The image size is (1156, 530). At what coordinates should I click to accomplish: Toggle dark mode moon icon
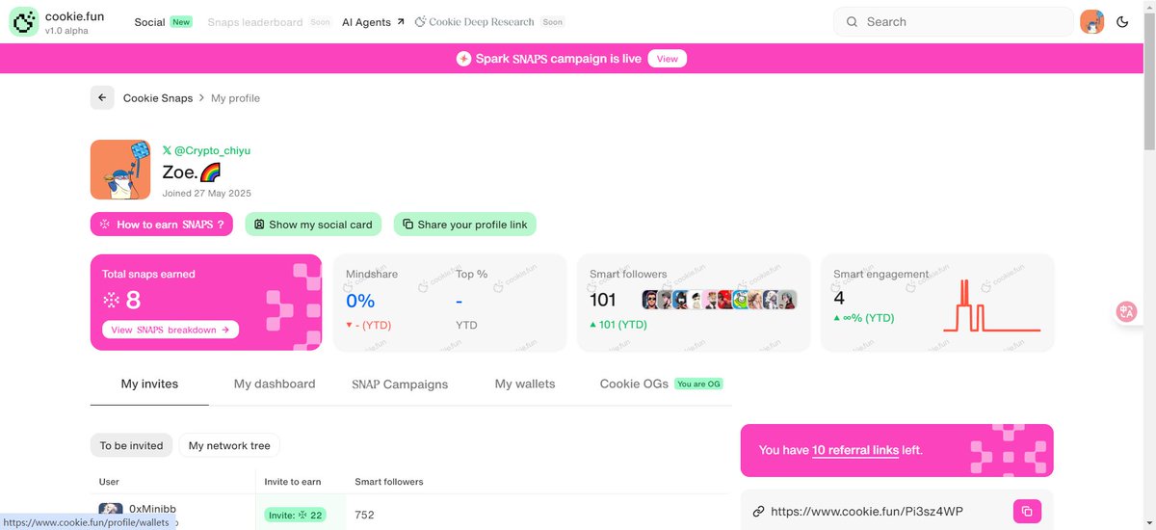(1122, 21)
